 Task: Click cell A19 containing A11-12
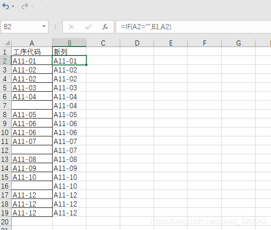click(x=32, y=213)
